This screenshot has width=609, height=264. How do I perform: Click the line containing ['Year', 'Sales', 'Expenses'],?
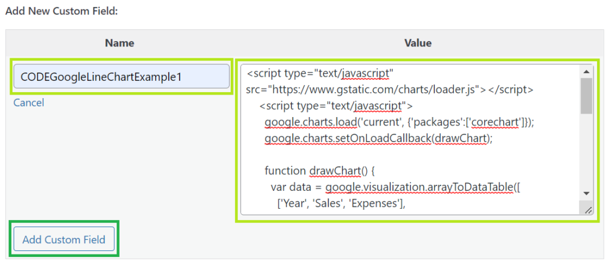click(341, 203)
